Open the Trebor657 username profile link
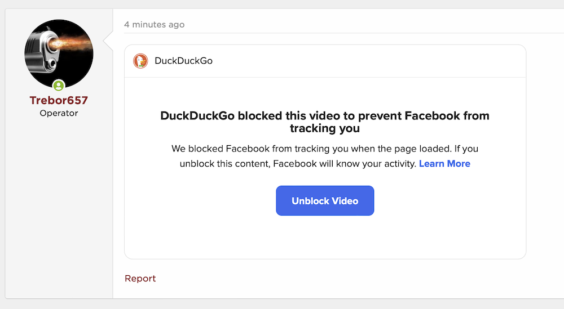This screenshot has height=309, width=564. click(x=59, y=100)
